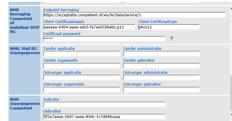The height and width of the screenshot is (121, 232).
Task: Click the Certificaat password label
Action: [x=62, y=34]
